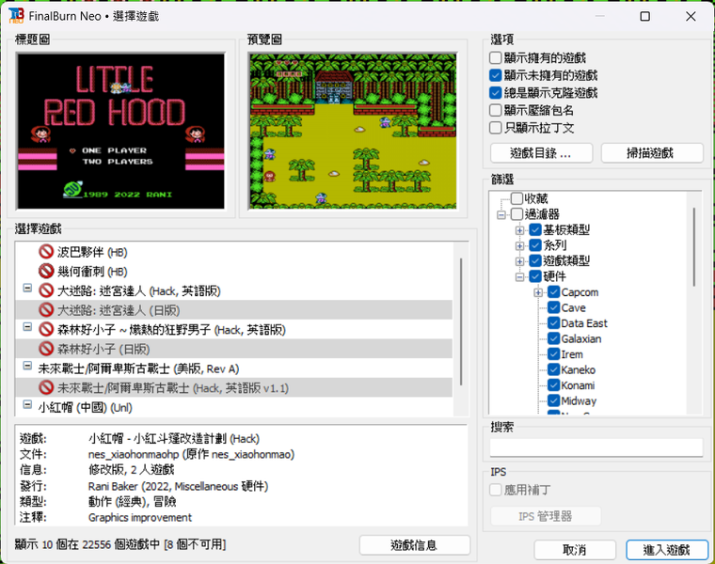Expand the 遊戲類型 tree node
This screenshot has height=564, width=715.
(x=519, y=261)
